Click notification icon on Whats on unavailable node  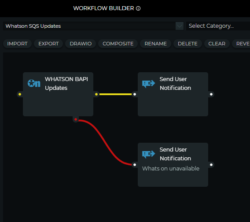tap(148, 154)
